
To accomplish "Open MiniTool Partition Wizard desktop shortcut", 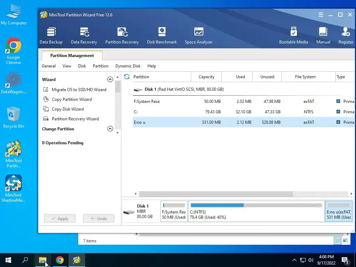I will [x=14, y=154].
